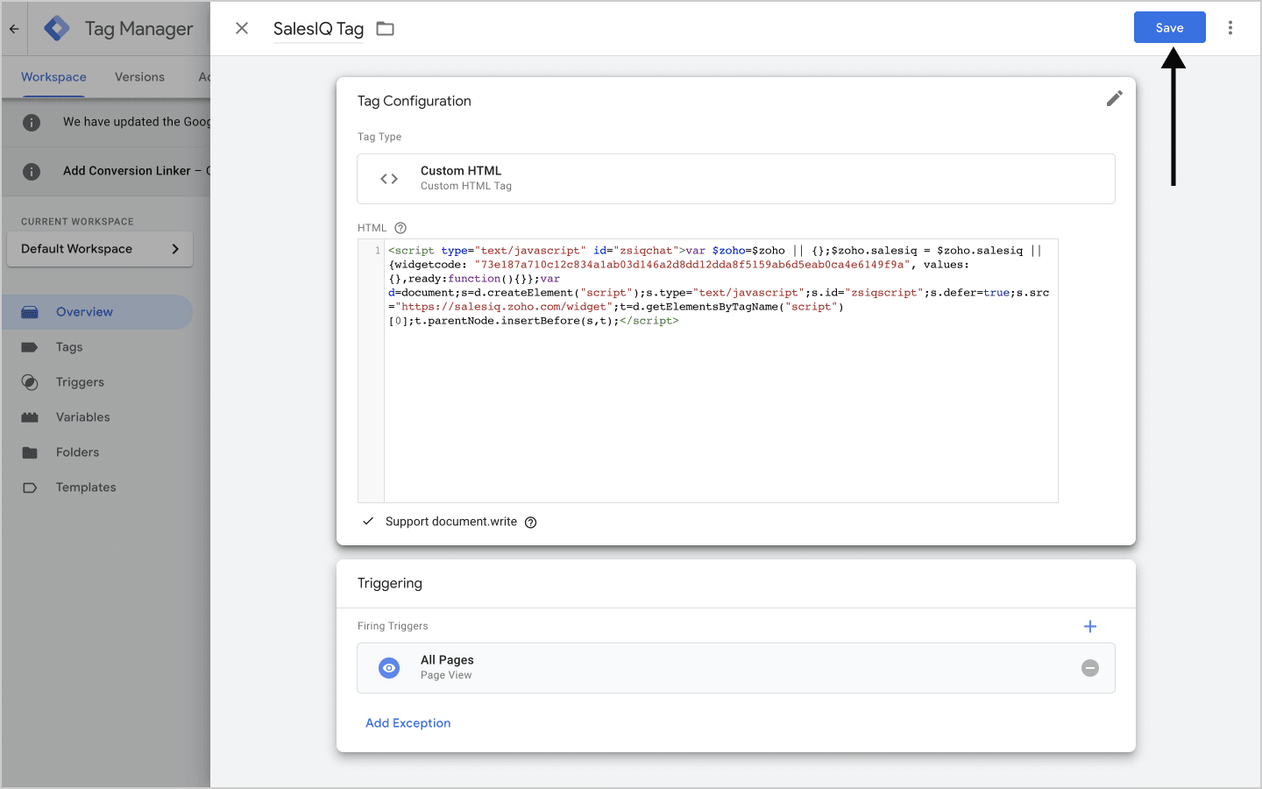Screen dimensions: 1262x789
Task: Click the Triggers circle icon in sidebar
Action: coord(30,382)
